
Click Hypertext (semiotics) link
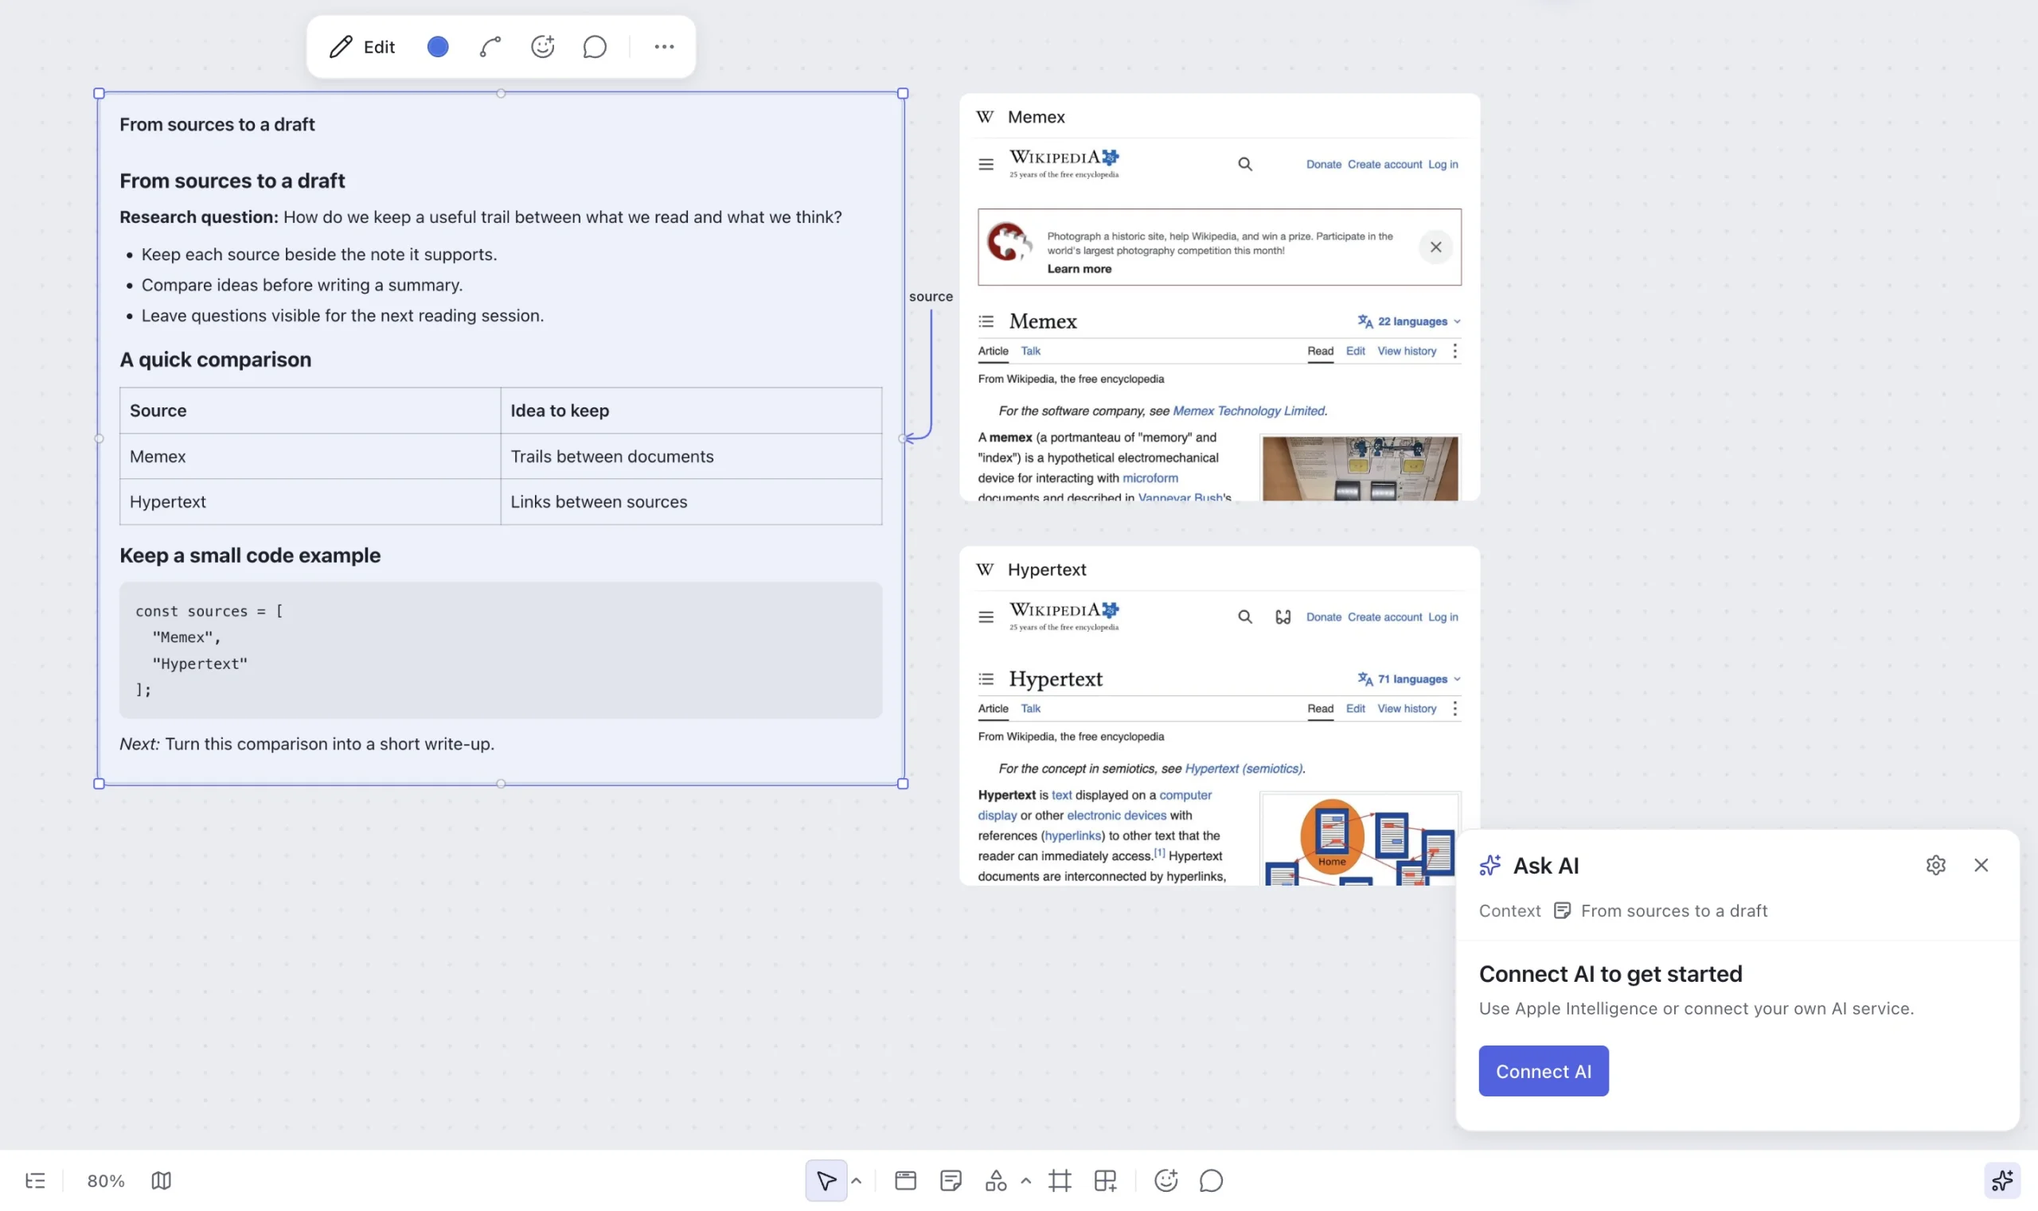(x=1243, y=768)
